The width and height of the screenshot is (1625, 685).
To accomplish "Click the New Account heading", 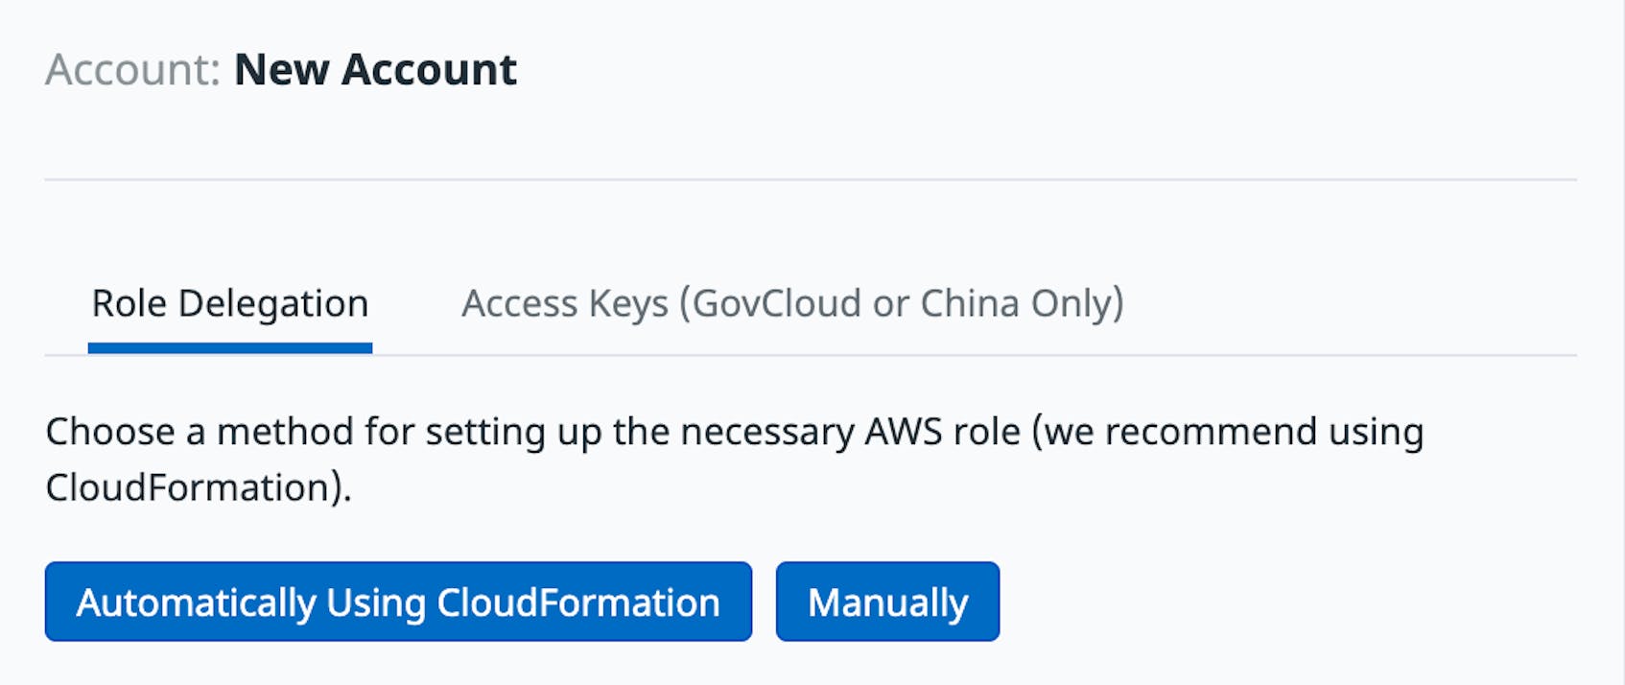I will click(374, 68).
